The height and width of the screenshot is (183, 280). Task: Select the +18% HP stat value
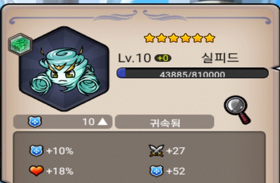click(x=60, y=171)
